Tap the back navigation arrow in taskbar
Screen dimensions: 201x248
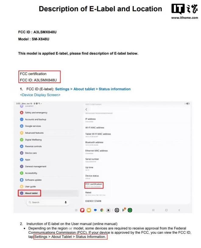pos(179,210)
